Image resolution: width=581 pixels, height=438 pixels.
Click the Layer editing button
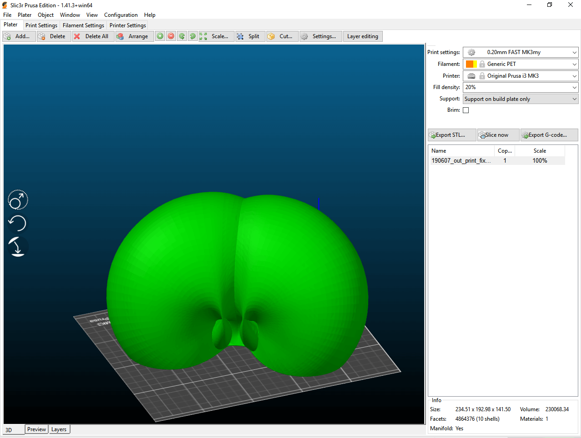363,36
